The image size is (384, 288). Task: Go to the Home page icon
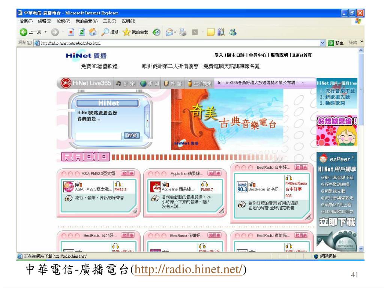point(93,32)
